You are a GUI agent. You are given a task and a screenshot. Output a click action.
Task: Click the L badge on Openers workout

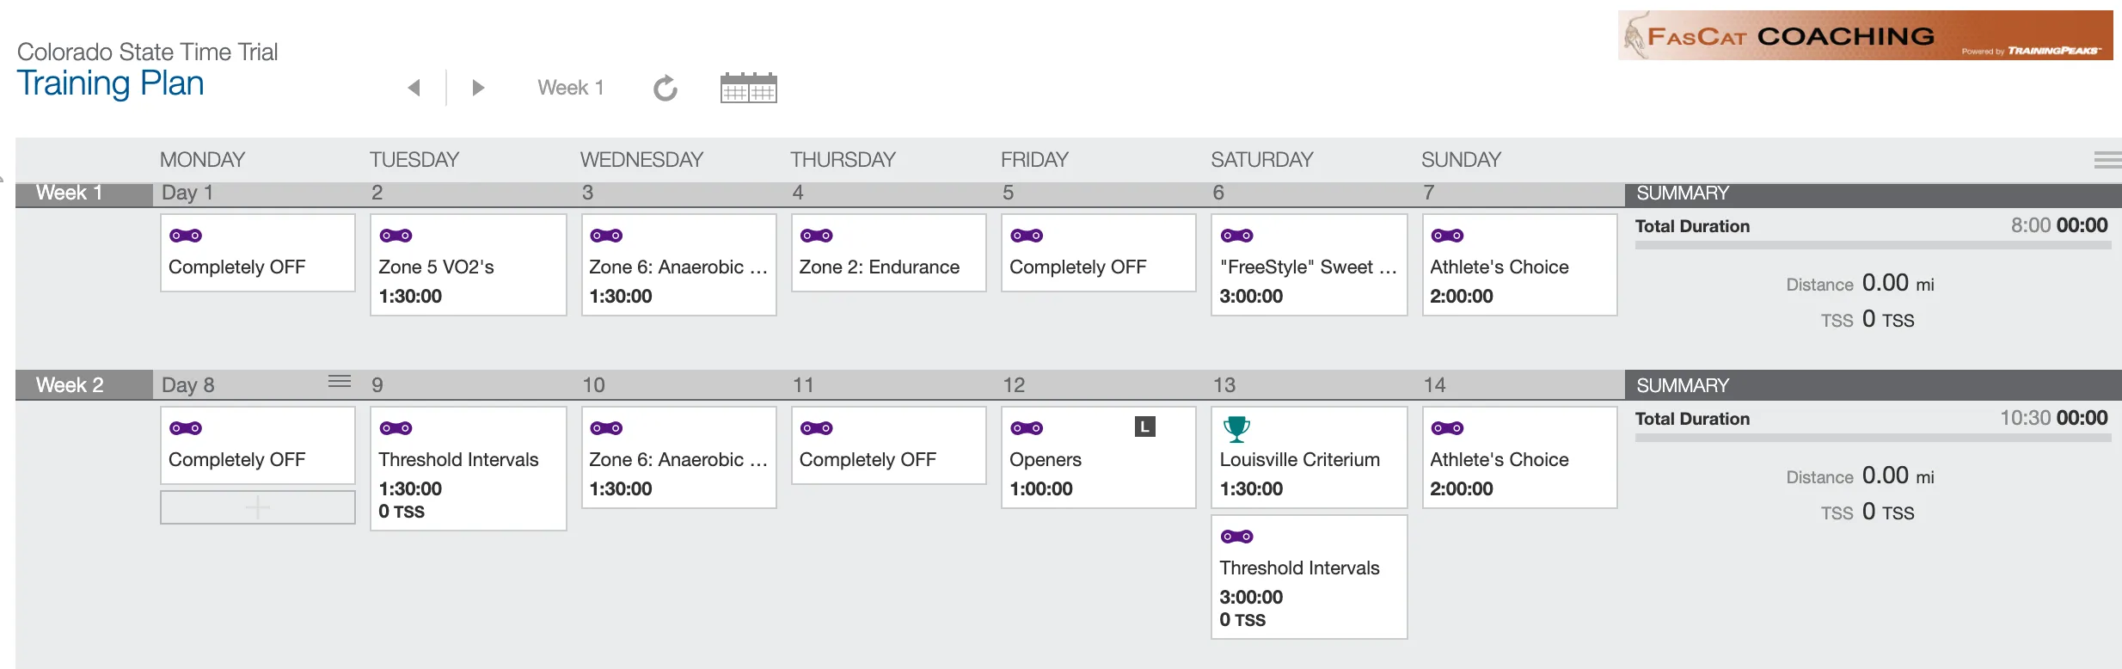tap(1144, 427)
